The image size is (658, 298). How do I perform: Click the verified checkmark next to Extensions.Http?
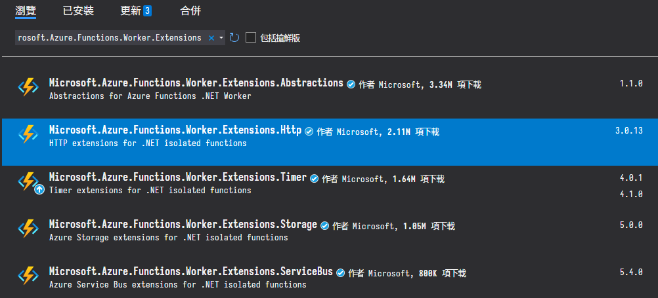(x=309, y=132)
